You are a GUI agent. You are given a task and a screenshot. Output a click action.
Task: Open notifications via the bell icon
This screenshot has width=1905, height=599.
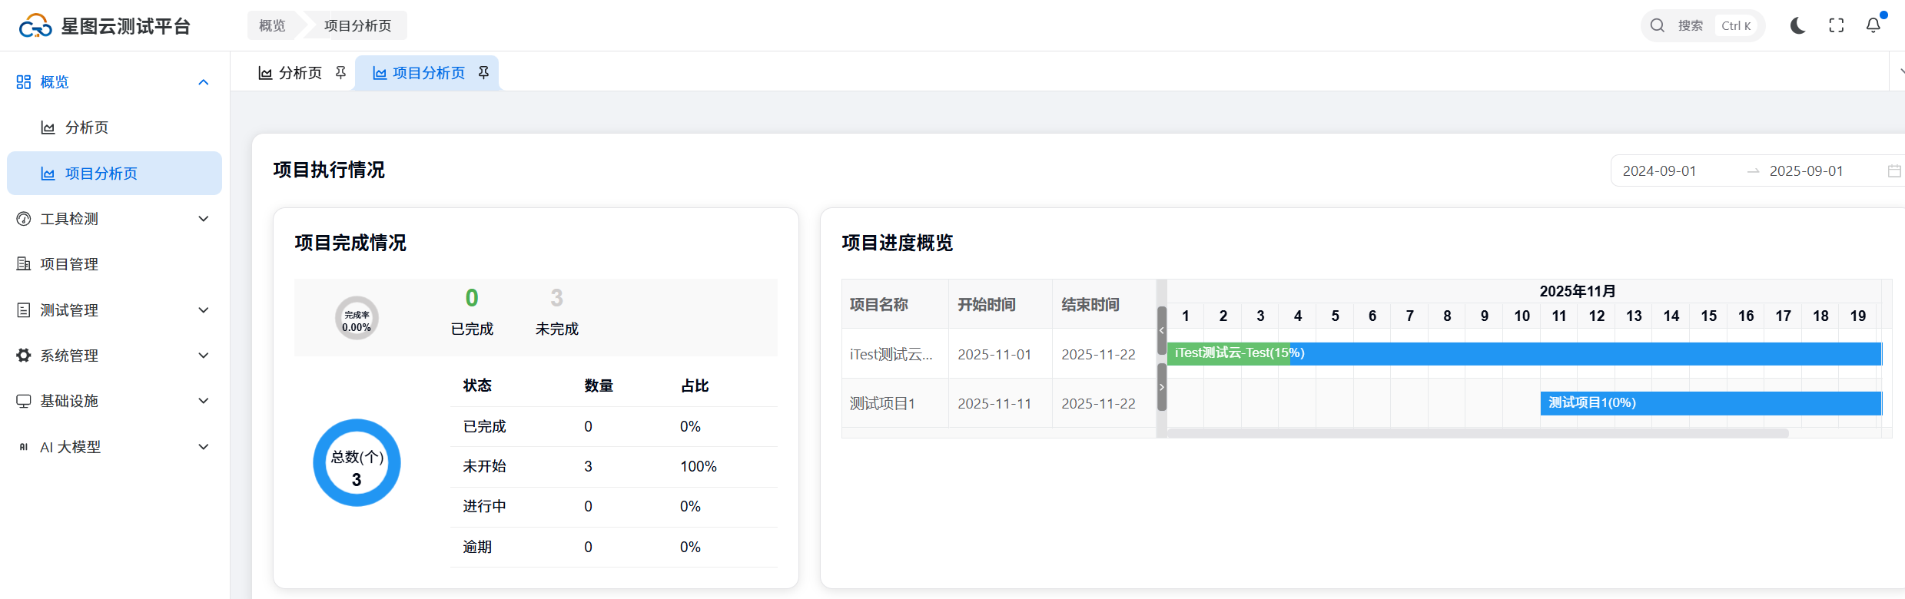[1873, 25]
